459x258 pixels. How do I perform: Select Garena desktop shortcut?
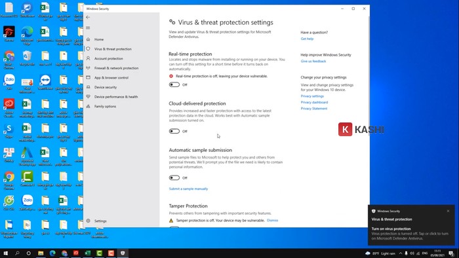(9, 34)
